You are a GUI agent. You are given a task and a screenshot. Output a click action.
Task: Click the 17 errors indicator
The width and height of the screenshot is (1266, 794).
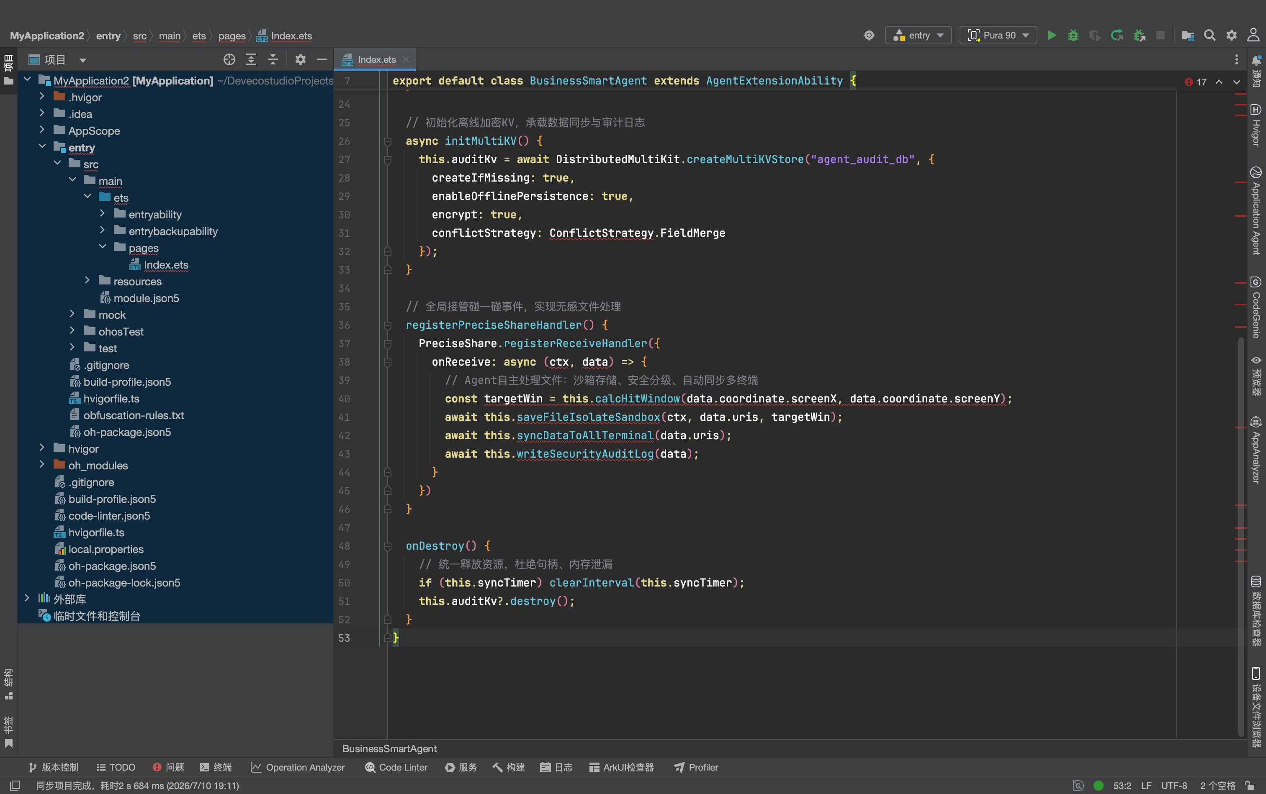1196,82
